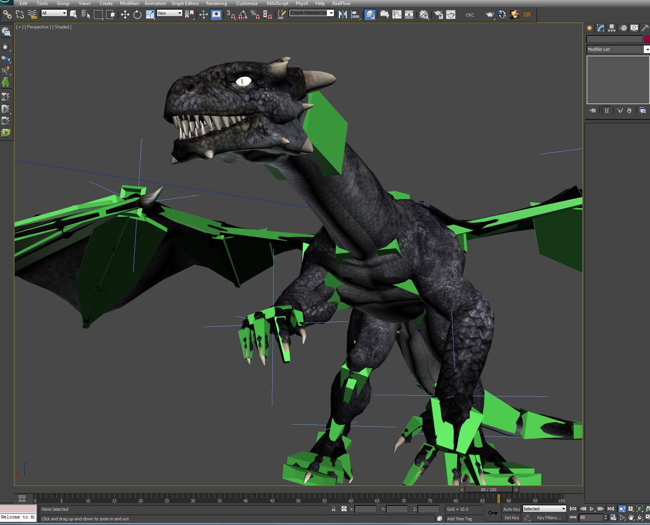The height and width of the screenshot is (525, 650).
Task: Toggle the selection lock padlock
Action: click(333, 509)
